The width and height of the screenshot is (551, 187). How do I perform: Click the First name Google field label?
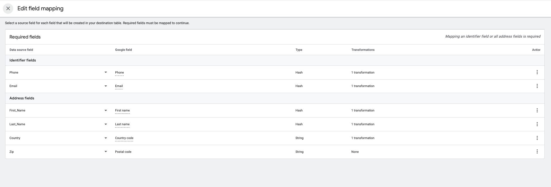coord(122,111)
